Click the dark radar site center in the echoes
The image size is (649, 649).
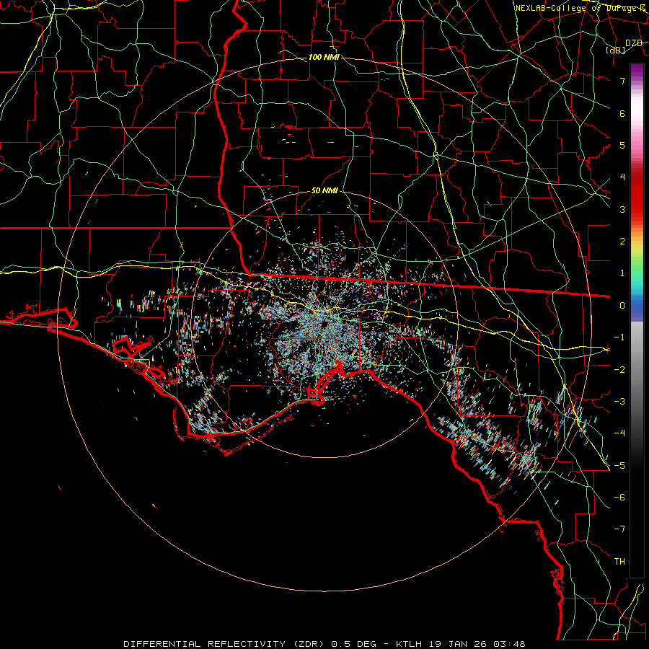pyautogui.click(x=325, y=323)
